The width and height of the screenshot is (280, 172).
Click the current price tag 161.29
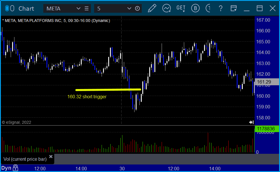tap(267, 82)
